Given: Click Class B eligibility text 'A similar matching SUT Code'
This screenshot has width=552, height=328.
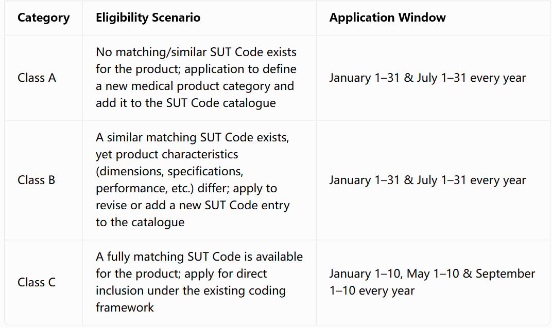Looking at the screenshot, I should point(192,137).
